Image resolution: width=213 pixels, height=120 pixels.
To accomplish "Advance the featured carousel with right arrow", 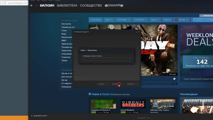I will click(175, 84).
